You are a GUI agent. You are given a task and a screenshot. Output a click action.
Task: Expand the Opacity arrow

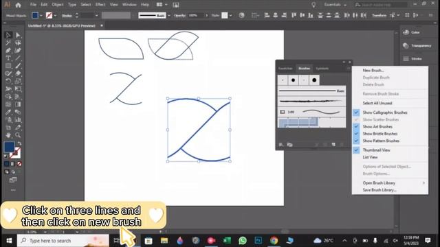click(x=207, y=15)
